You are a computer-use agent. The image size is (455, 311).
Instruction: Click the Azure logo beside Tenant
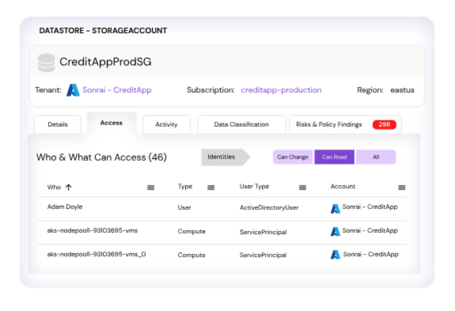(x=73, y=90)
